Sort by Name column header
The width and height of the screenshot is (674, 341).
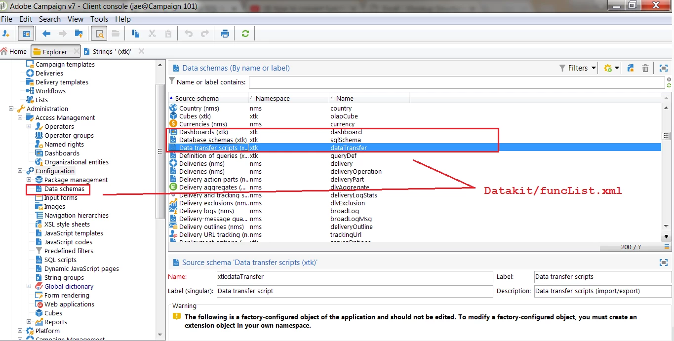click(369, 98)
